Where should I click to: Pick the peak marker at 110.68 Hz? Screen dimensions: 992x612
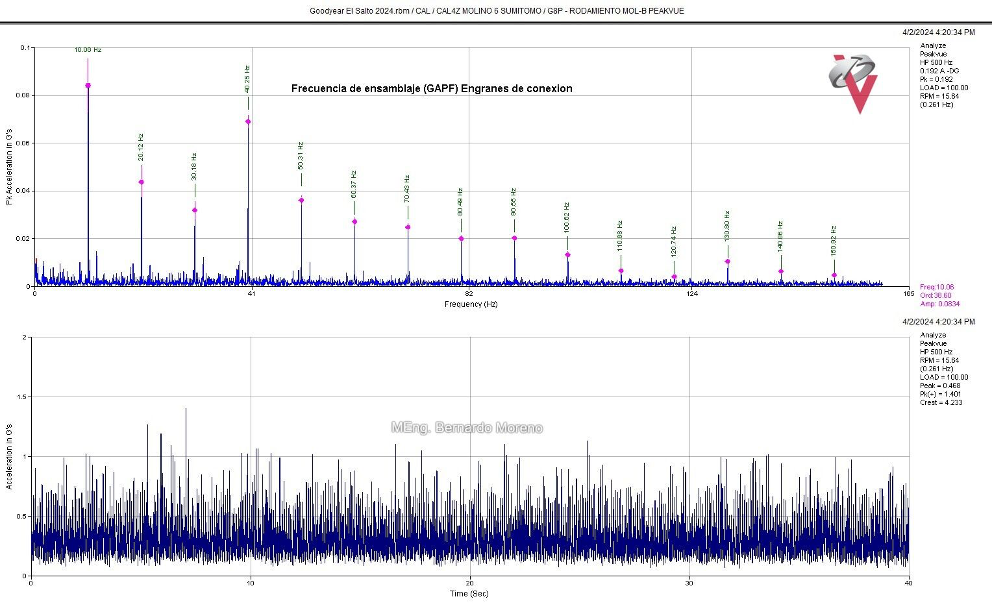tap(621, 271)
